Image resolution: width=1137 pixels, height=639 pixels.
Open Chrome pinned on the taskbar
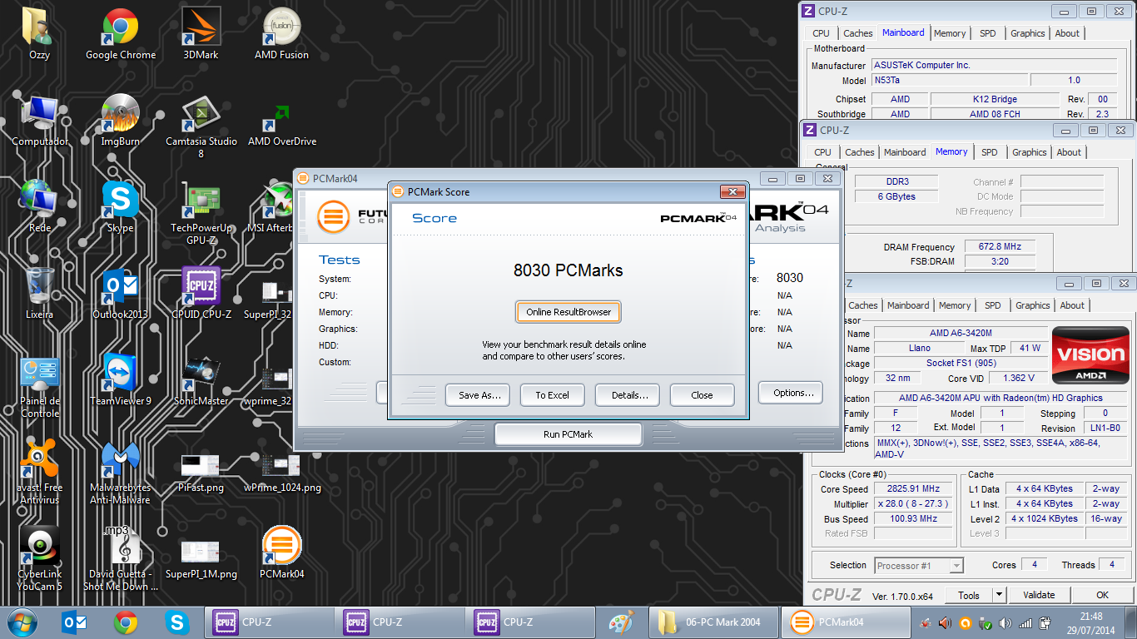126,622
